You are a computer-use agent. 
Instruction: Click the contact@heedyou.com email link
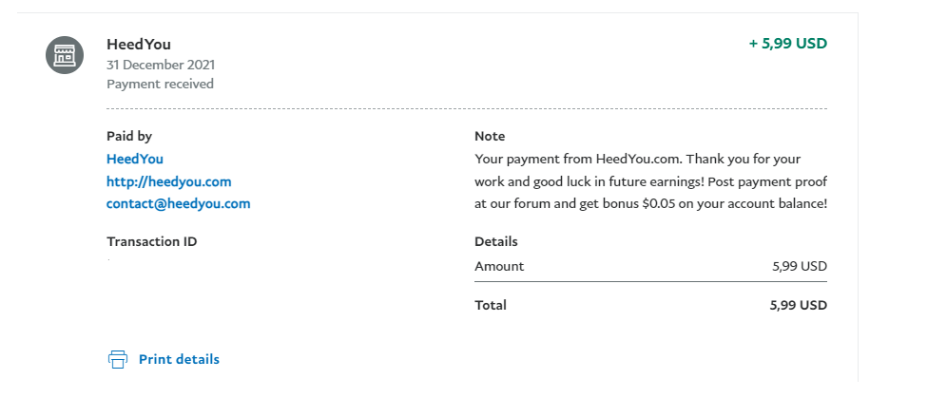click(x=178, y=204)
